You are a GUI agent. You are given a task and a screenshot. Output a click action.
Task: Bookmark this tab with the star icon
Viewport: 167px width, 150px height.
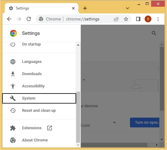pos(126,19)
